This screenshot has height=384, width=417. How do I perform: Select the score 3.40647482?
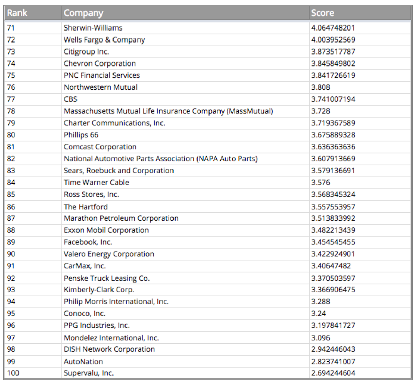tap(331, 266)
